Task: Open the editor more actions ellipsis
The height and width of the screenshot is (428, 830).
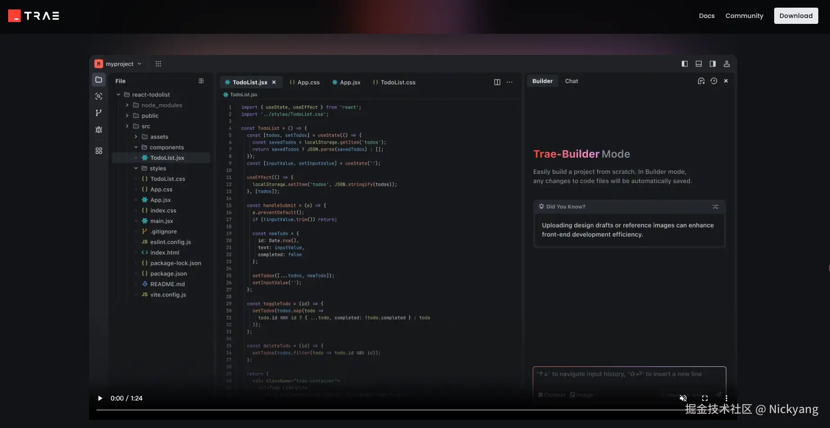Action: 510,82
